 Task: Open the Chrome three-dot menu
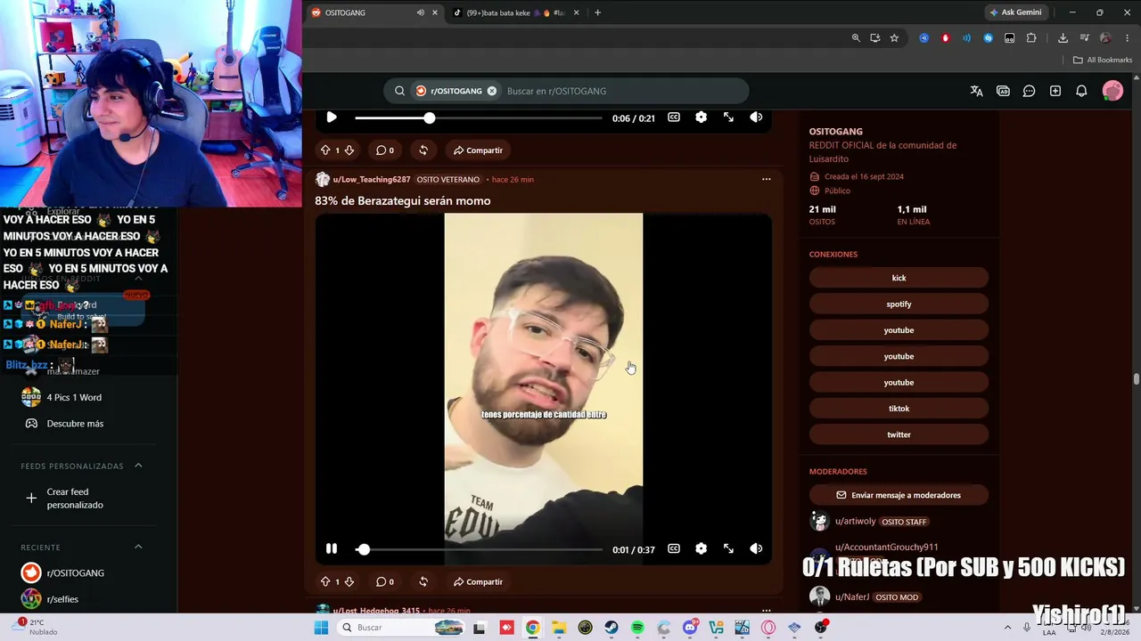click(x=1127, y=38)
